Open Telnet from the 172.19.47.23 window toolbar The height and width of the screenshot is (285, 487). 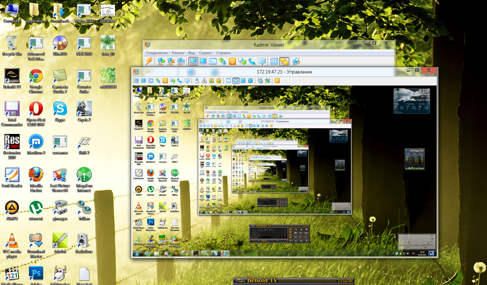151,81
